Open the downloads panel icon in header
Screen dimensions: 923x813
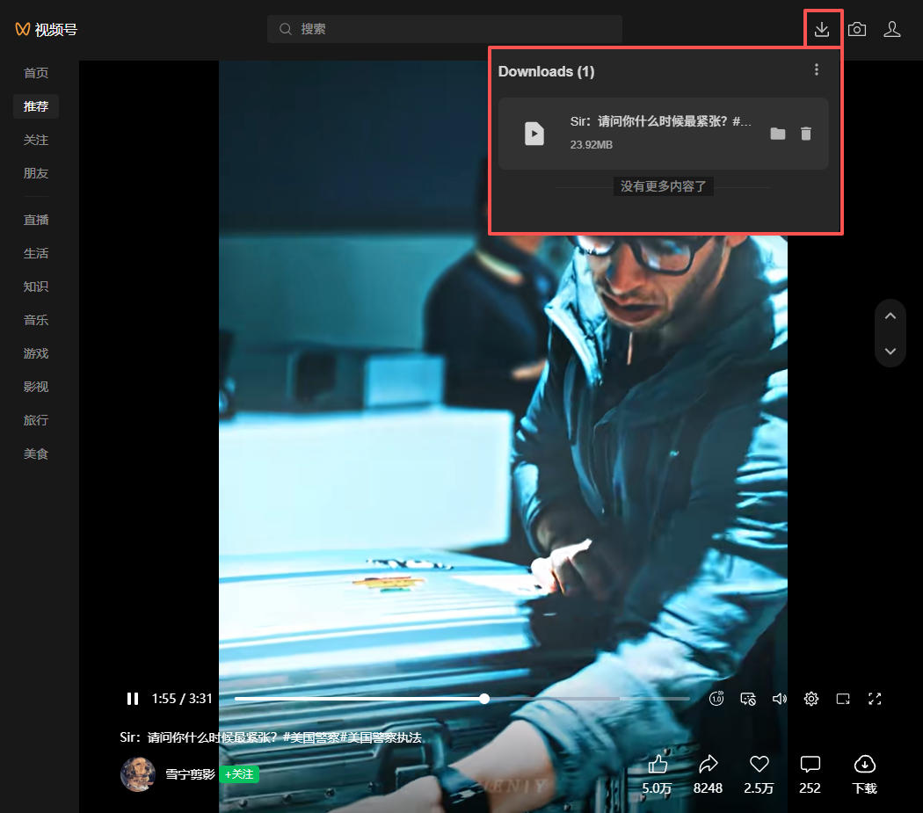click(822, 29)
